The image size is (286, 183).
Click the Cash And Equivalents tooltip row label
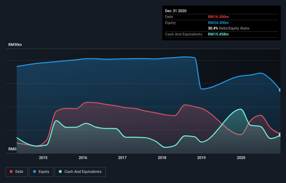pos(184,34)
